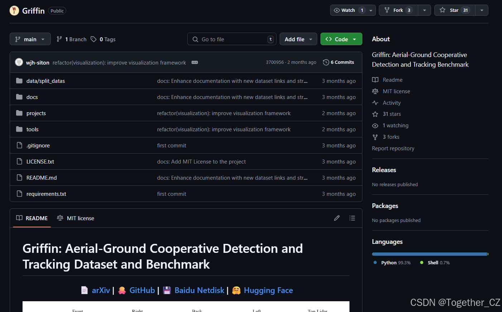The width and height of the screenshot is (502, 312).
Task: Click the branch icon showing 1 Branch
Action: coord(59,39)
